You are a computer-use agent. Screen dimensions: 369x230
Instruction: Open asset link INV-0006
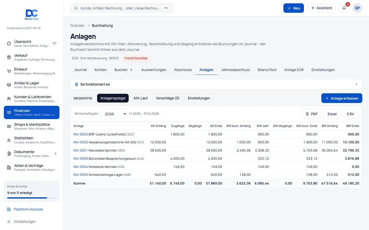point(81,159)
